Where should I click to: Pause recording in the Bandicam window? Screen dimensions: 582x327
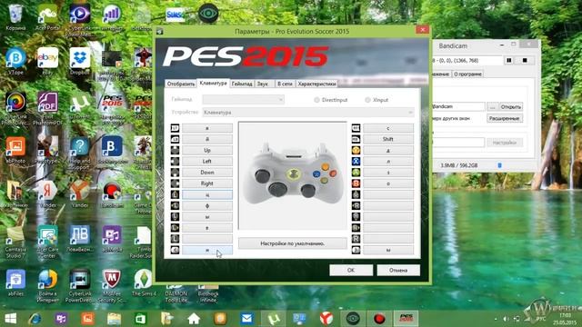[x=509, y=60]
